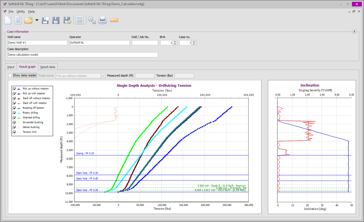Open the dropdown arrow beside the open folder
The width and height of the screenshot is (364, 222).
pos(37,20)
